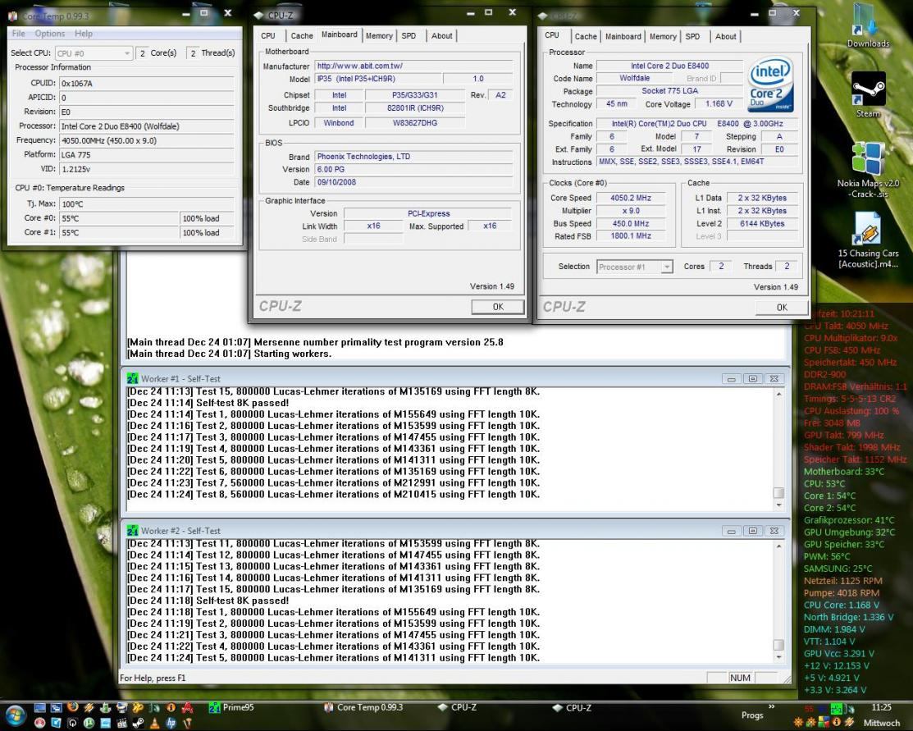Viewport: 913px width, 731px height.
Task: Switch to SPD tab in Mainboard CPU-Z window
Action: 409,36
